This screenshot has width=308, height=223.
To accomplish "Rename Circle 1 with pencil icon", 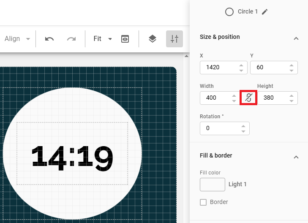I will click(x=264, y=12).
